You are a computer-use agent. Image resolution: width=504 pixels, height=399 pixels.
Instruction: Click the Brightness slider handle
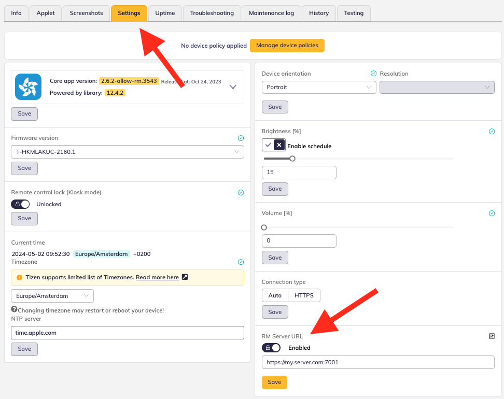click(x=292, y=159)
